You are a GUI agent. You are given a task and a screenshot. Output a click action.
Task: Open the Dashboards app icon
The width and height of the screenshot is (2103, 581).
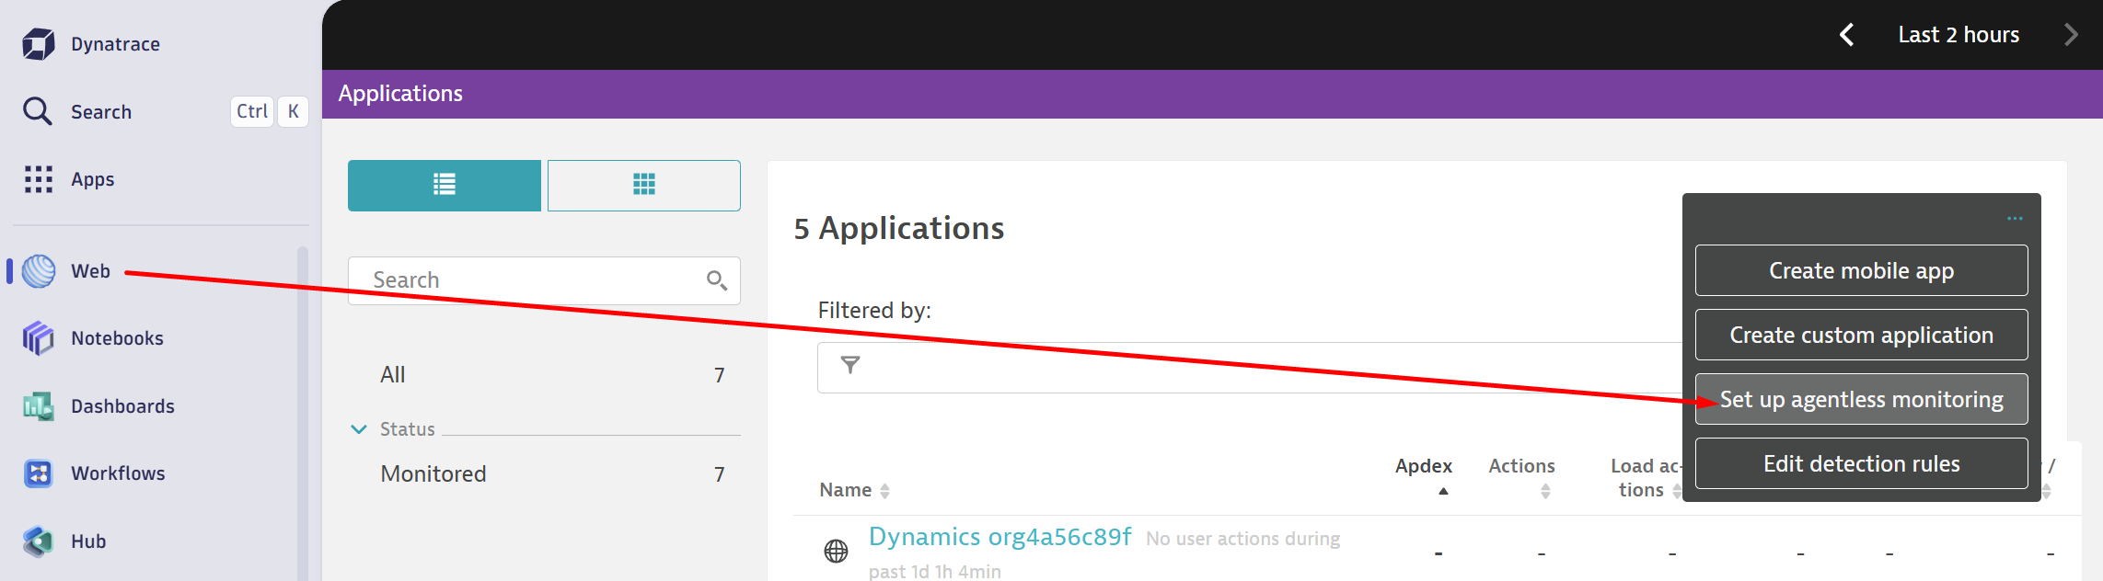tap(38, 406)
